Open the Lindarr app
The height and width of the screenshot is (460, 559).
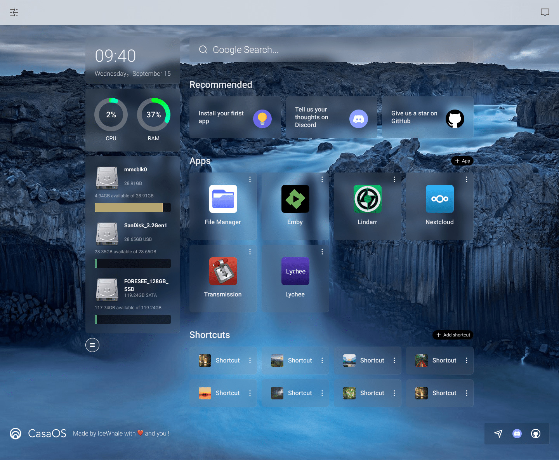[x=367, y=199]
